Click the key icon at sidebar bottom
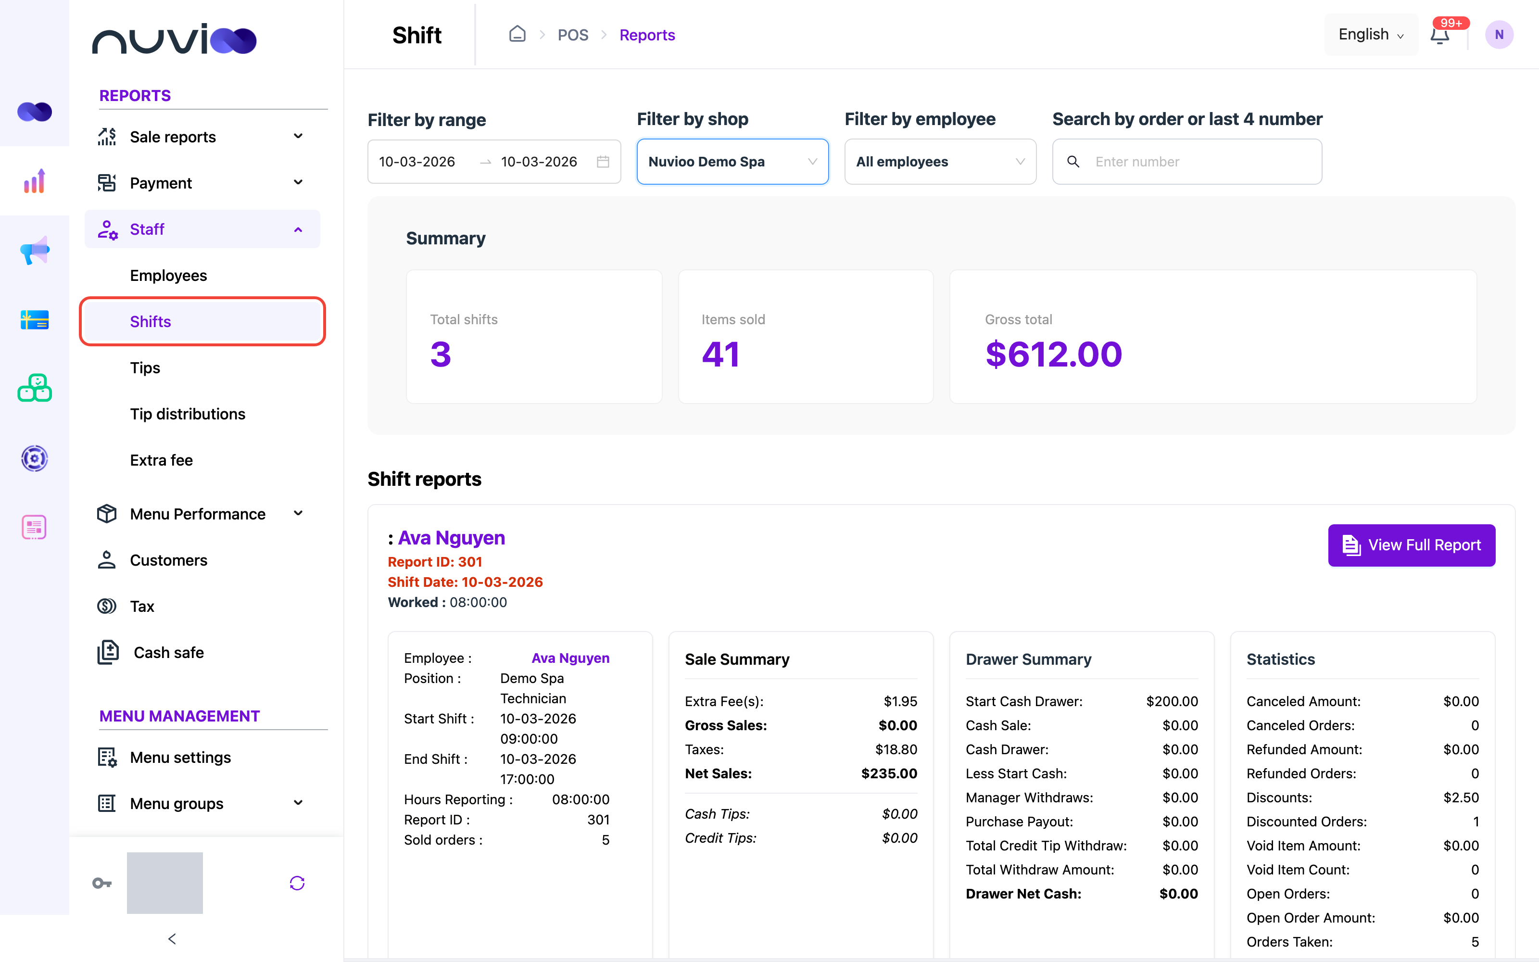Screen dimensions: 1539x962 coord(102,883)
